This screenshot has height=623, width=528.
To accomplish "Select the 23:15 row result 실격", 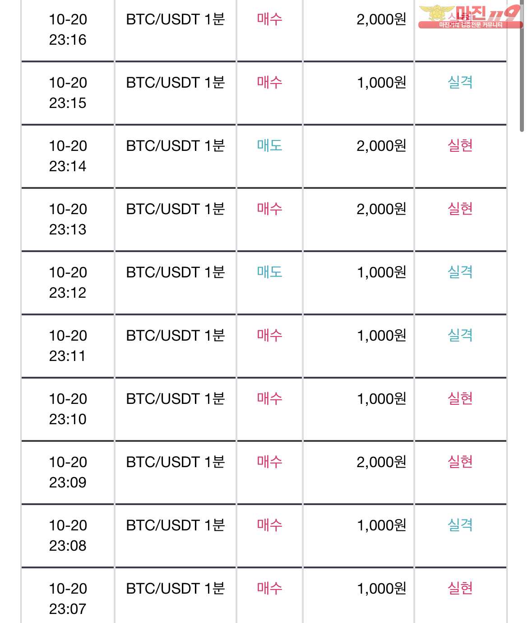I will pyautogui.click(x=460, y=82).
